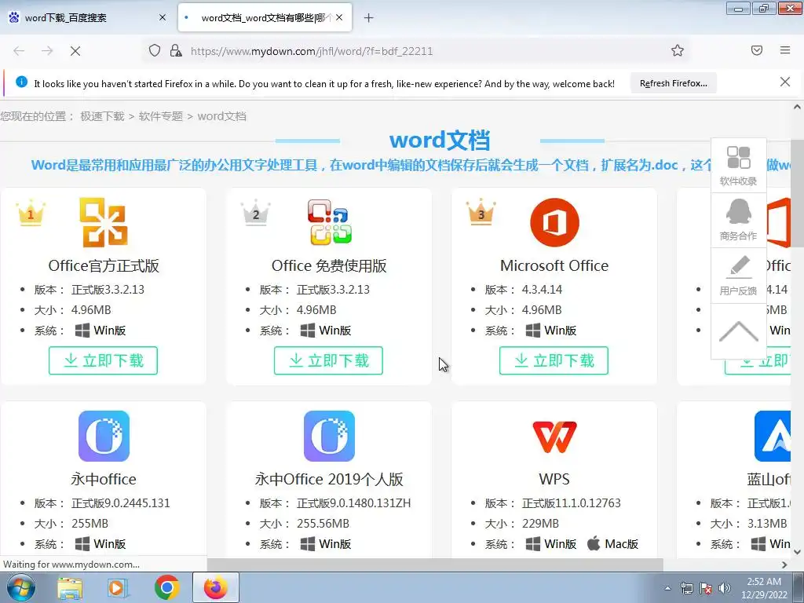Switch to word下载_百度搜索 tab
804x603 pixels.
click(x=87, y=18)
